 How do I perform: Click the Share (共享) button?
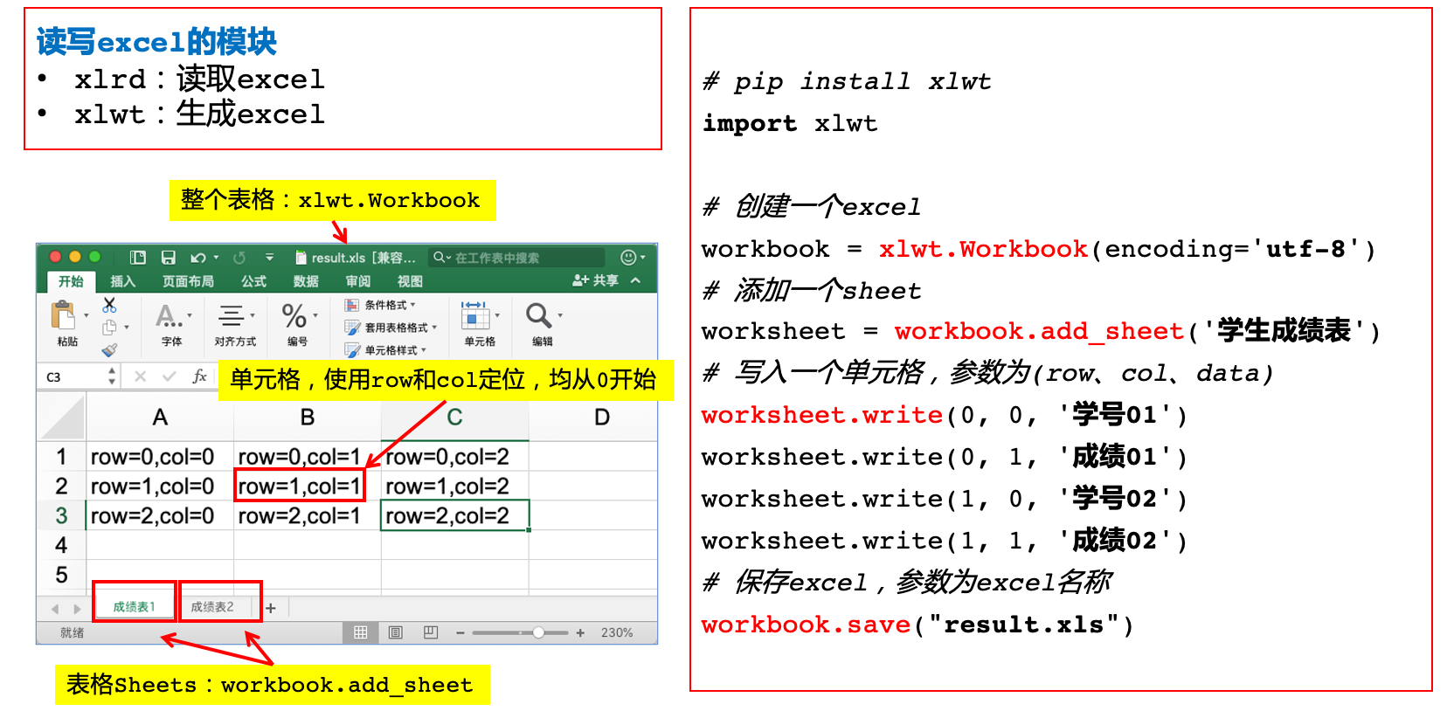[x=595, y=280]
